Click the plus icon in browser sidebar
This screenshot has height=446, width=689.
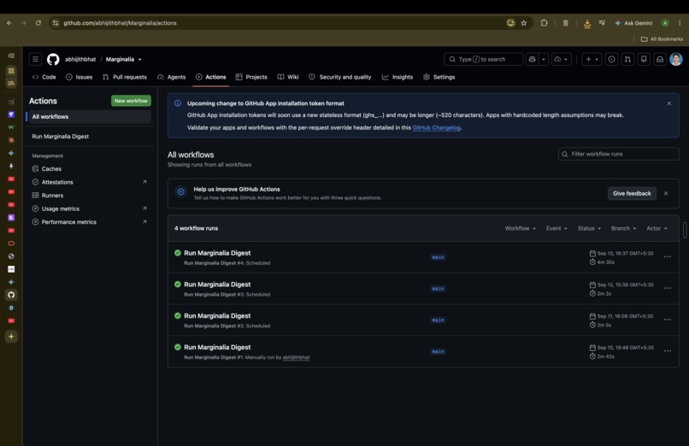[11, 337]
